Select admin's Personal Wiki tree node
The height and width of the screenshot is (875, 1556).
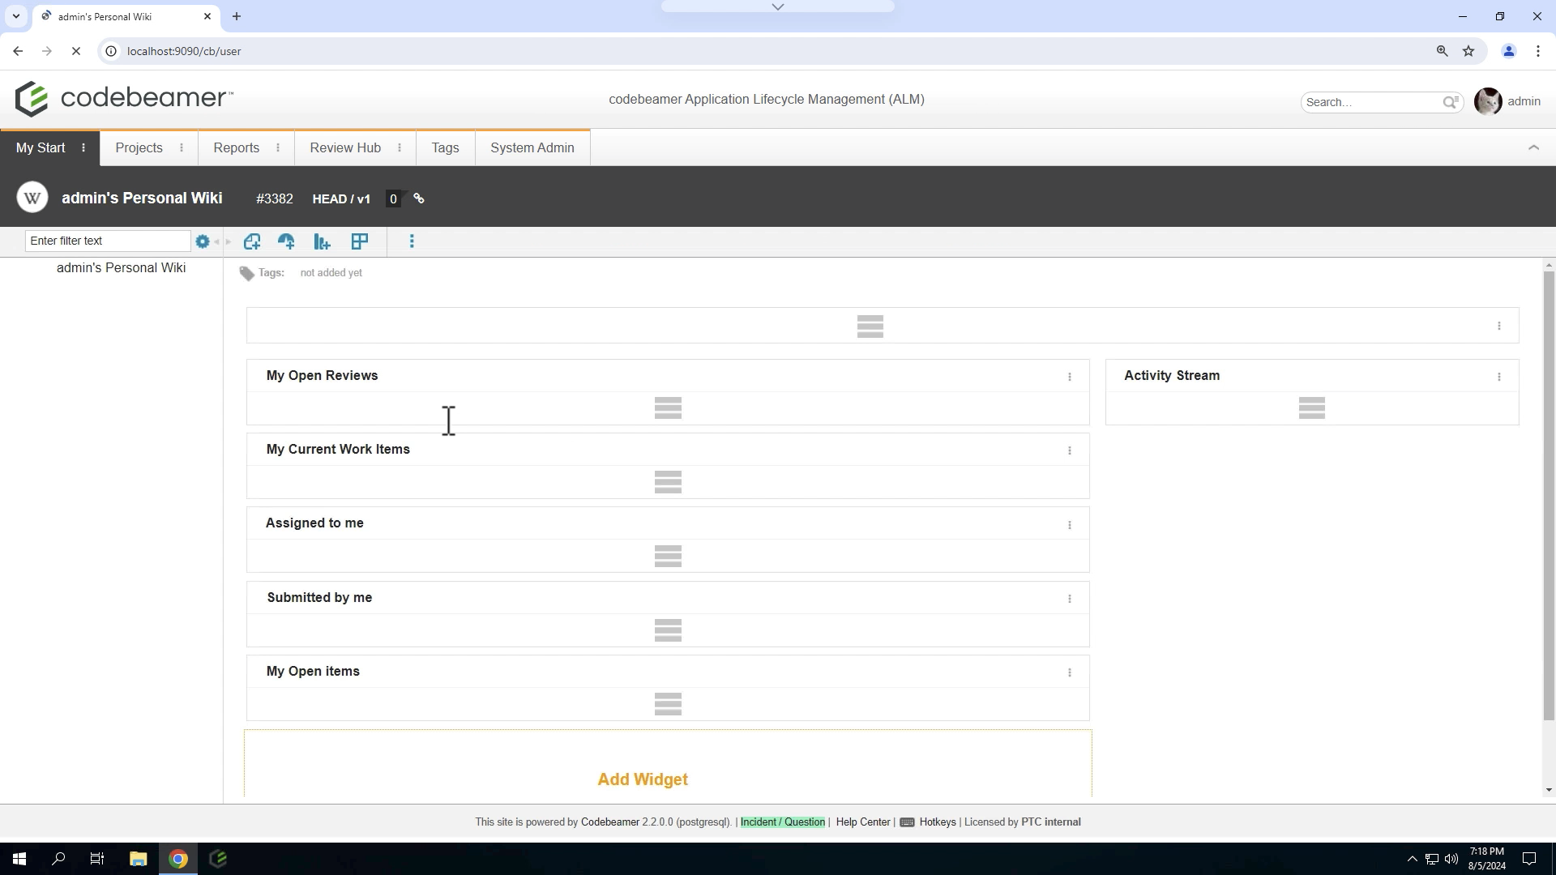click(x=122, y=268)
